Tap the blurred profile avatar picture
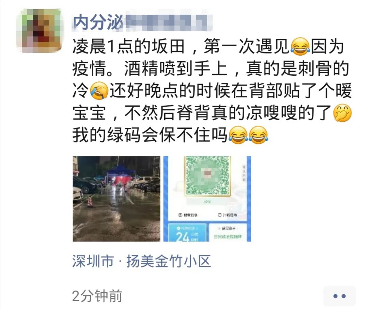Screen dimensions: 368x310 (x=39, y=30)
